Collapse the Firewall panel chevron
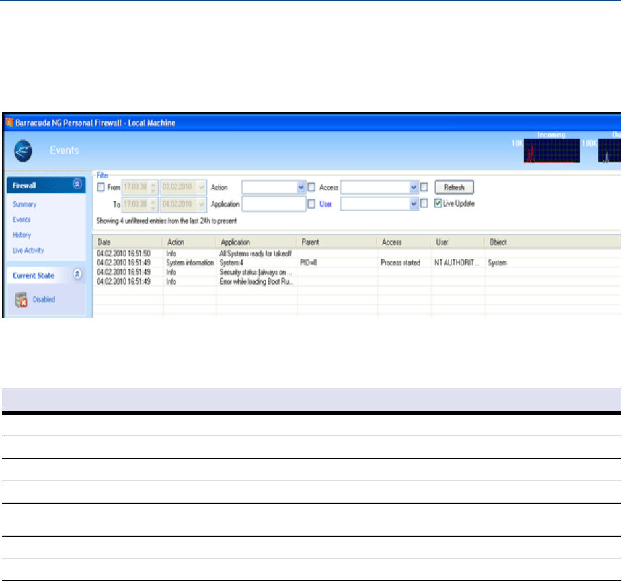 click(77, 184)
